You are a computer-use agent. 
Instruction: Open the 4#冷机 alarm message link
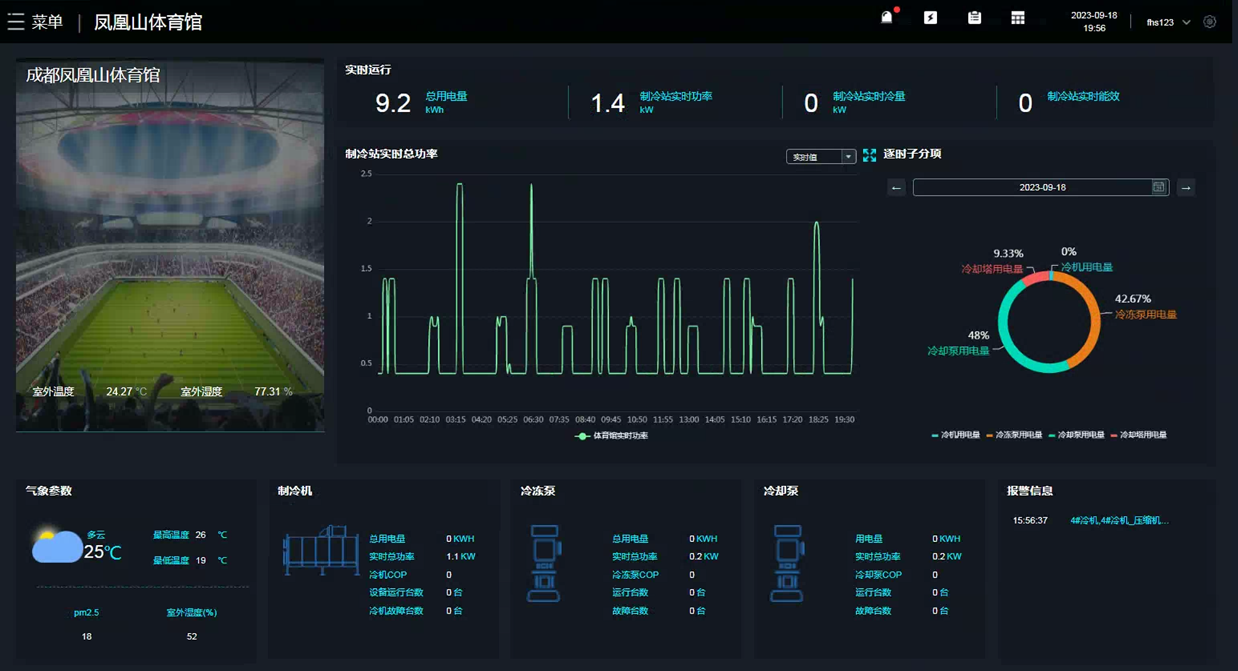point(1119,520)
